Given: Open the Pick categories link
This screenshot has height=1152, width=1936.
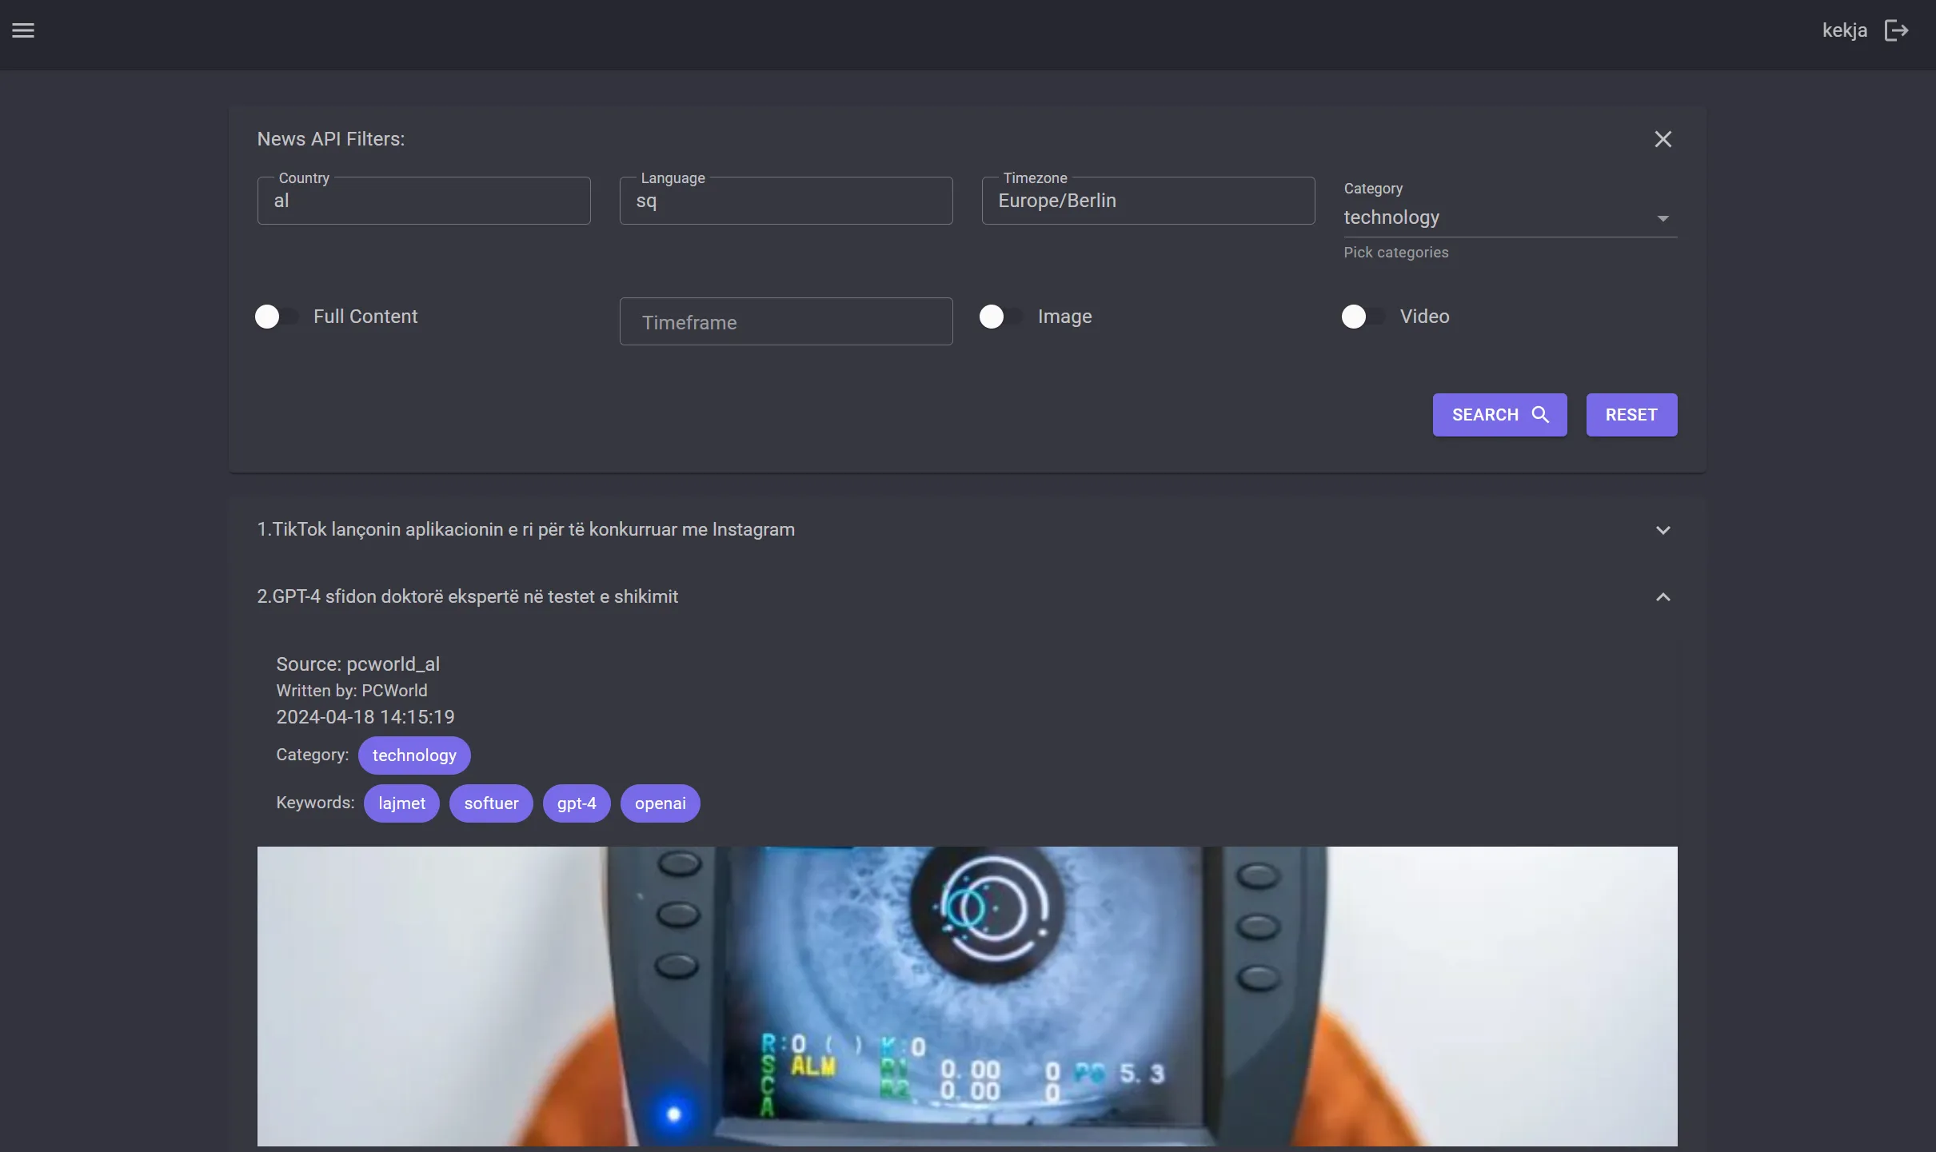Looking at the screenshot, I should (1395, 253).
